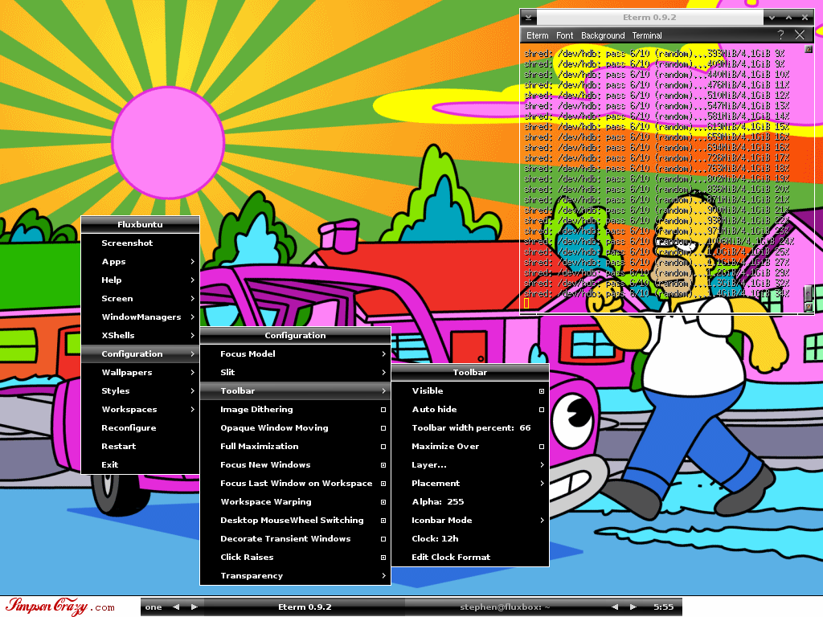
Task: Open the Transparency submenu
Action: pyautogui.click(x=295, y=575)
